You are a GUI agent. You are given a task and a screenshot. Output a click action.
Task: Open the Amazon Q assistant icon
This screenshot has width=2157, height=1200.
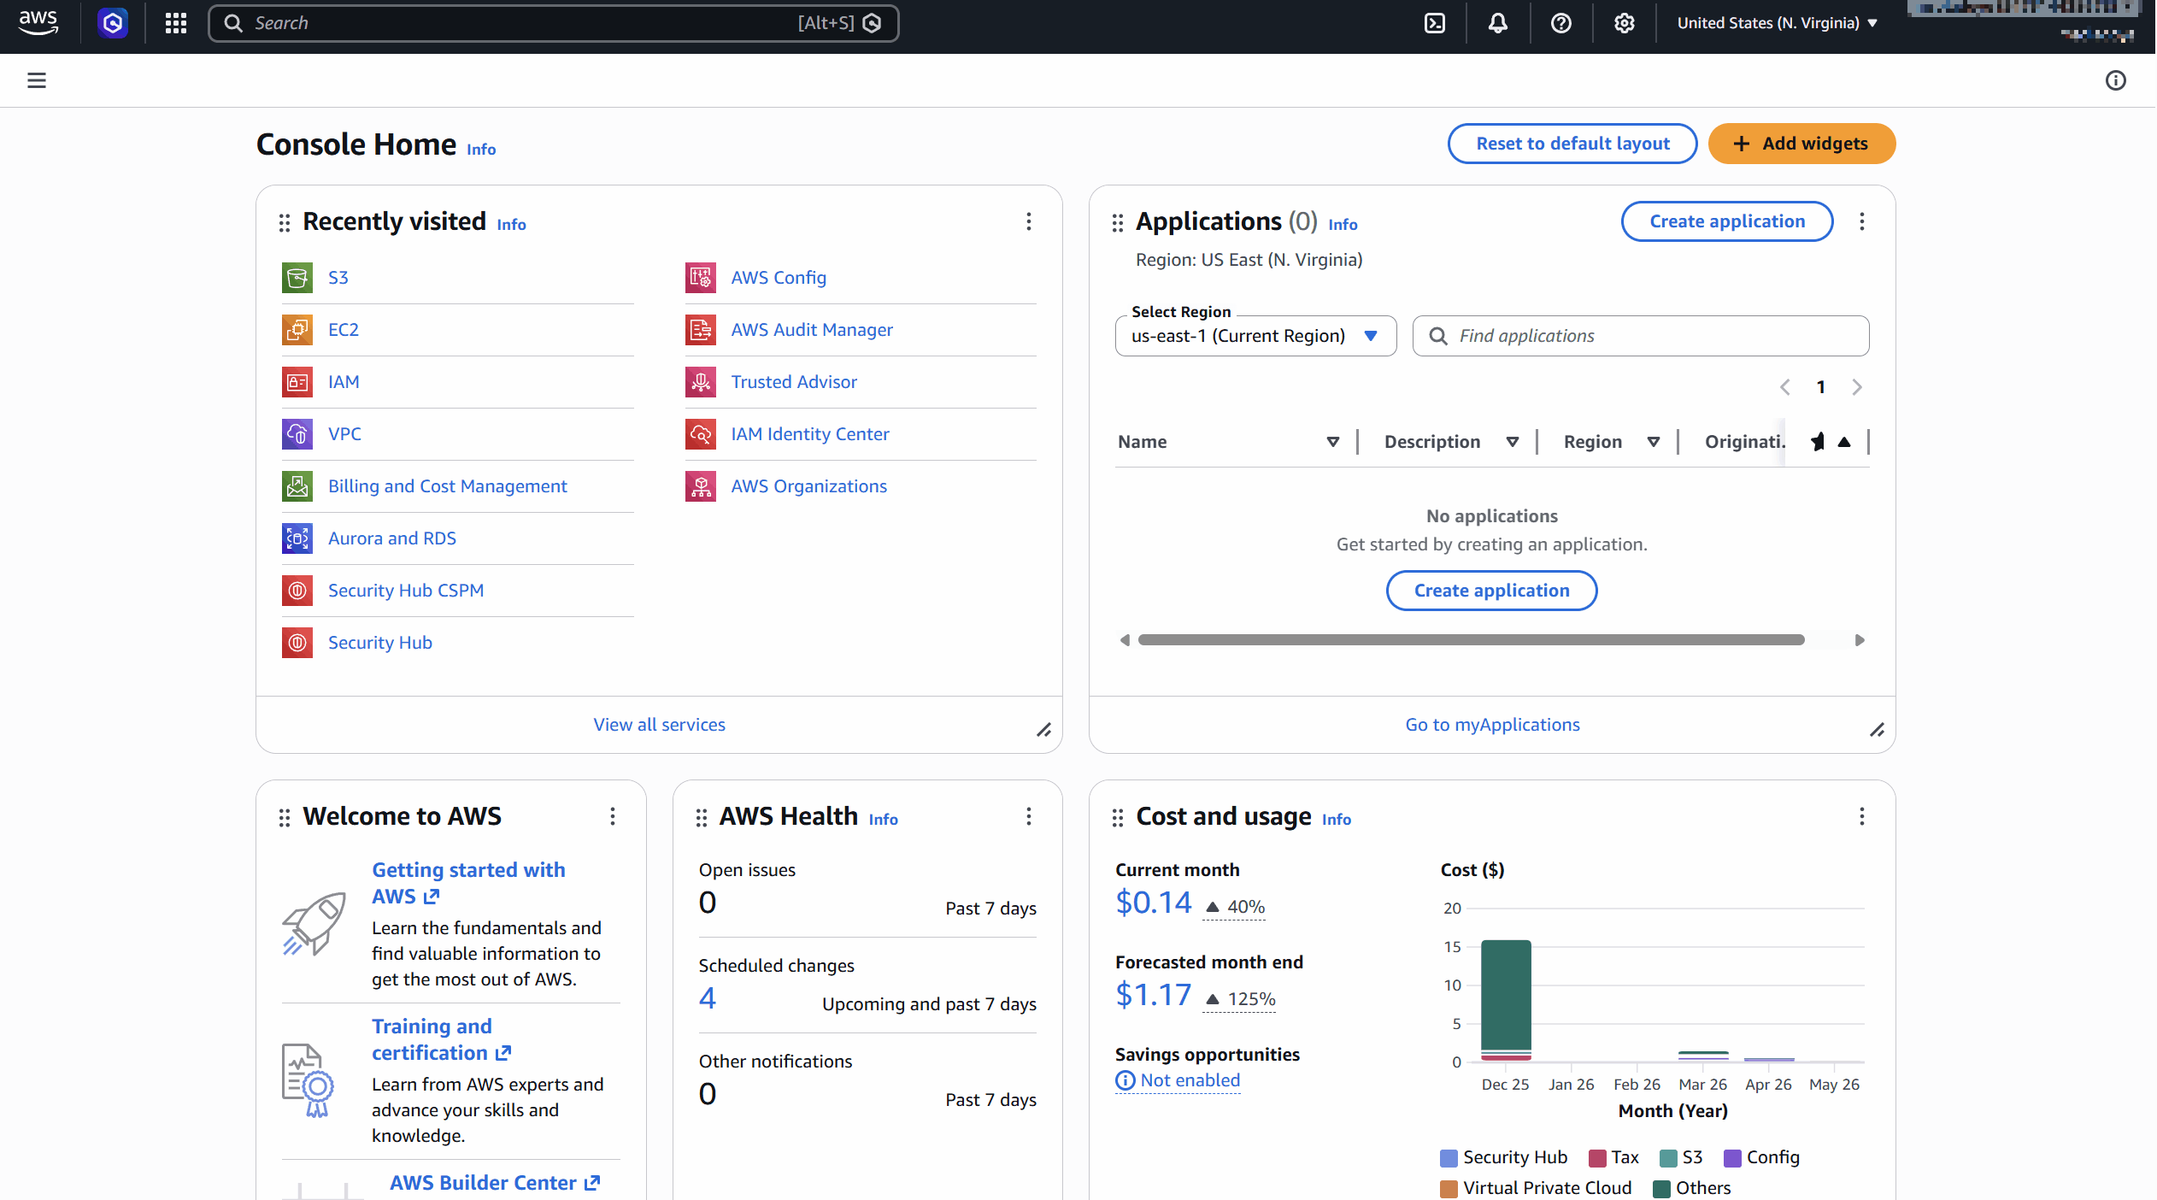113,23
